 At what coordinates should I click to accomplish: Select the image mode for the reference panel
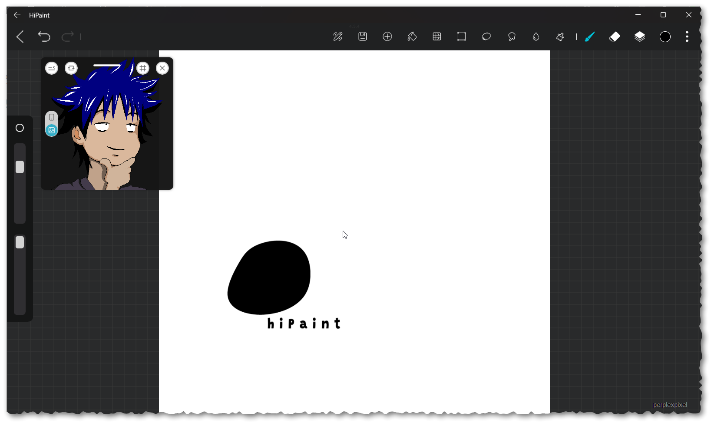[x=52, y=130]
